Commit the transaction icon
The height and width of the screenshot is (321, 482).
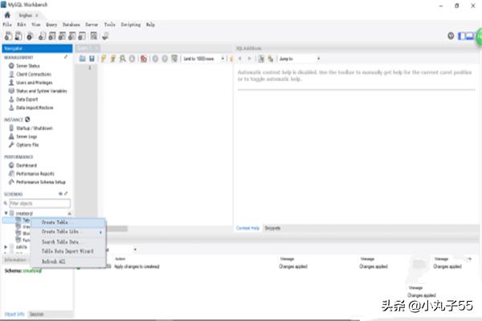coord(155,59)
